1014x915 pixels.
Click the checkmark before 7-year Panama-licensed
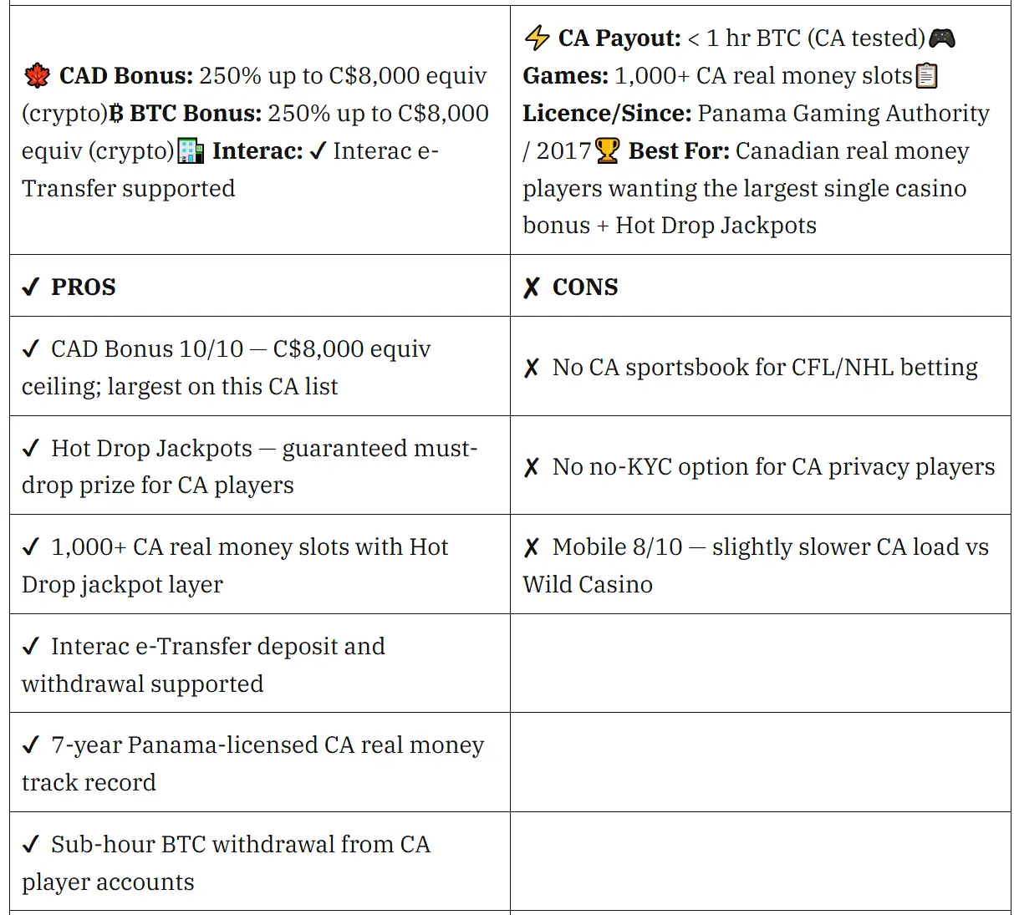31,745
